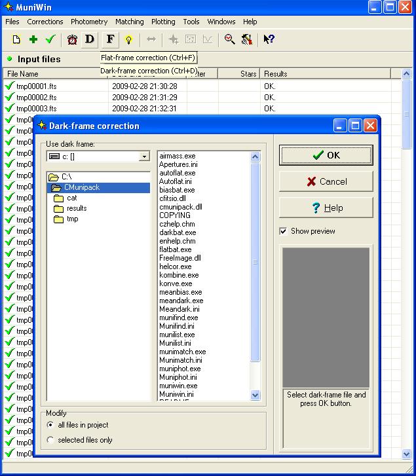The image size is (416, 476).
Task: Click the green plus add files icon
Action: 33,40
